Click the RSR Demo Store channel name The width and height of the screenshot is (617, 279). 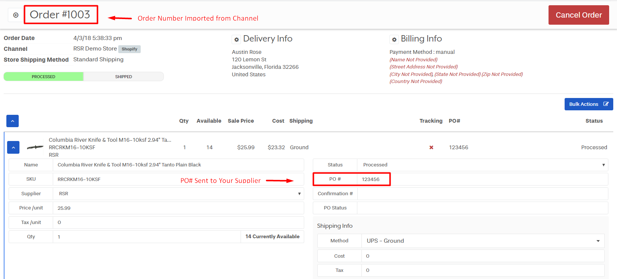point(95,49)
